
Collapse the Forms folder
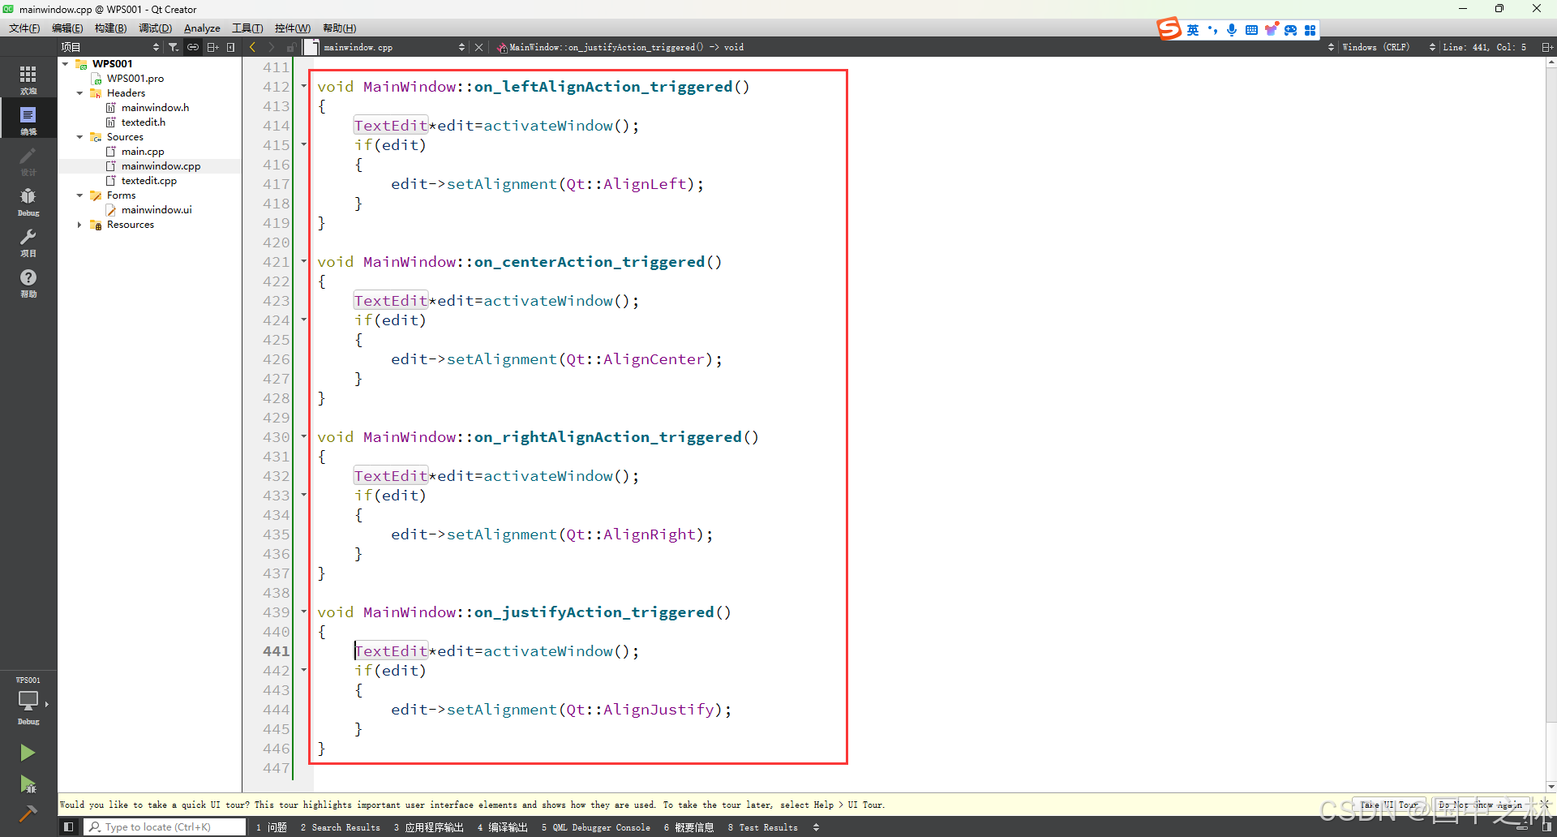click(79, 195)
